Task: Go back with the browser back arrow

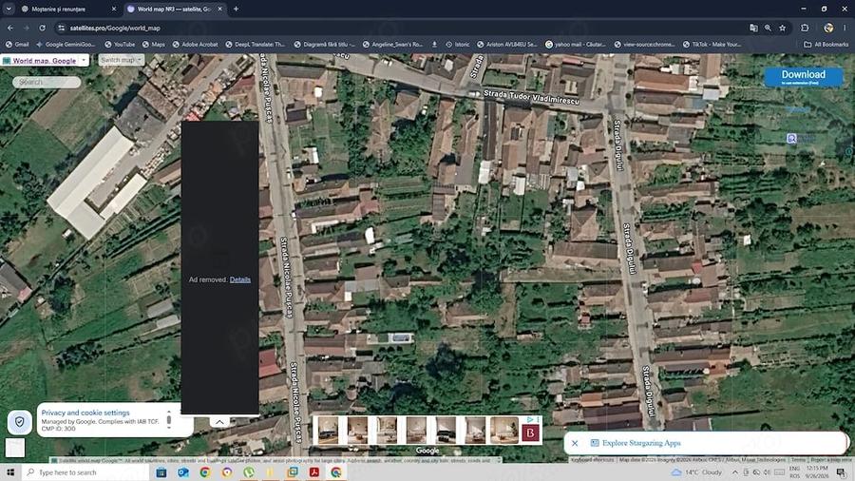Action: coord(10,28)
